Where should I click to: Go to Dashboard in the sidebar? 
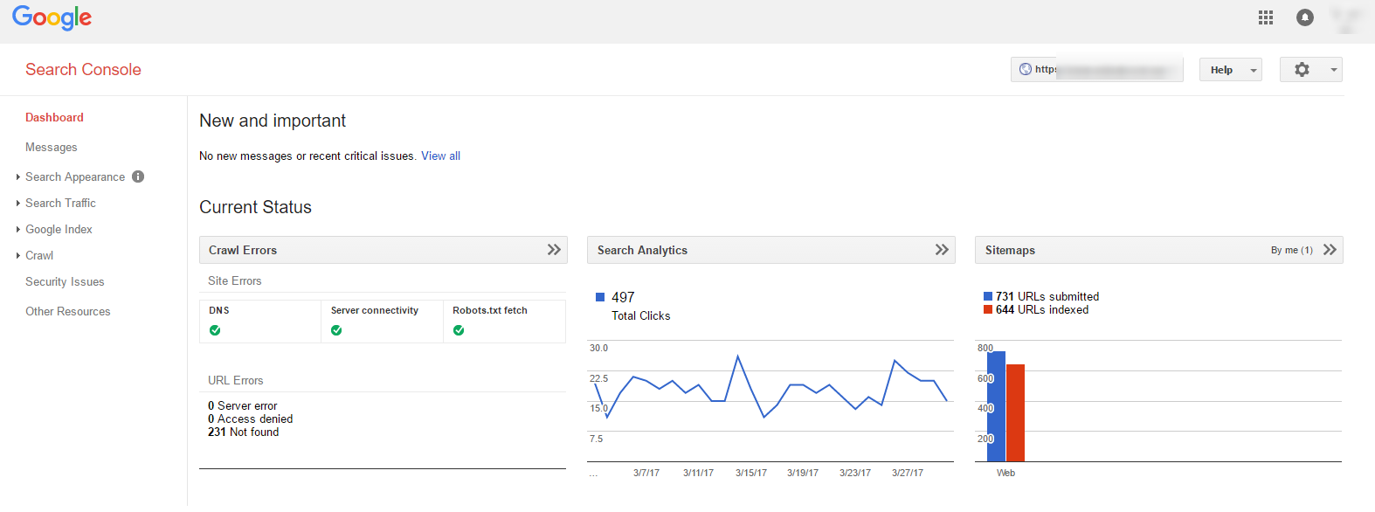click(x=54, y=117)
